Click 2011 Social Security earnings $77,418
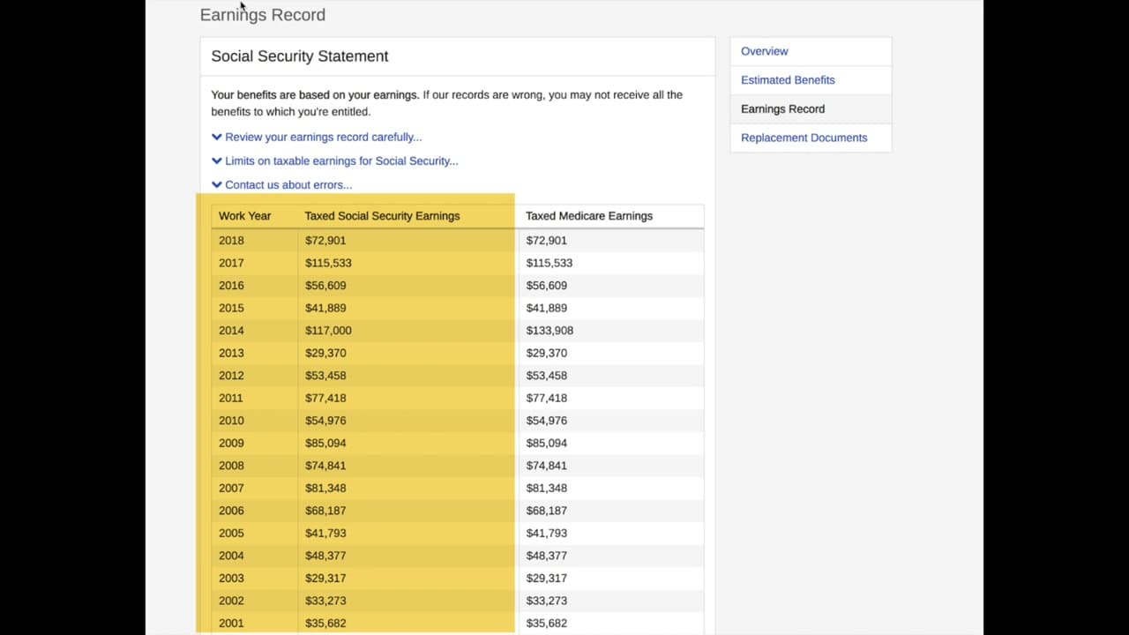 [x=325, y=398]
